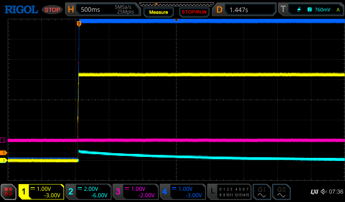
Task: Open the horizontal delay D settings
Action: coord(219,10)
